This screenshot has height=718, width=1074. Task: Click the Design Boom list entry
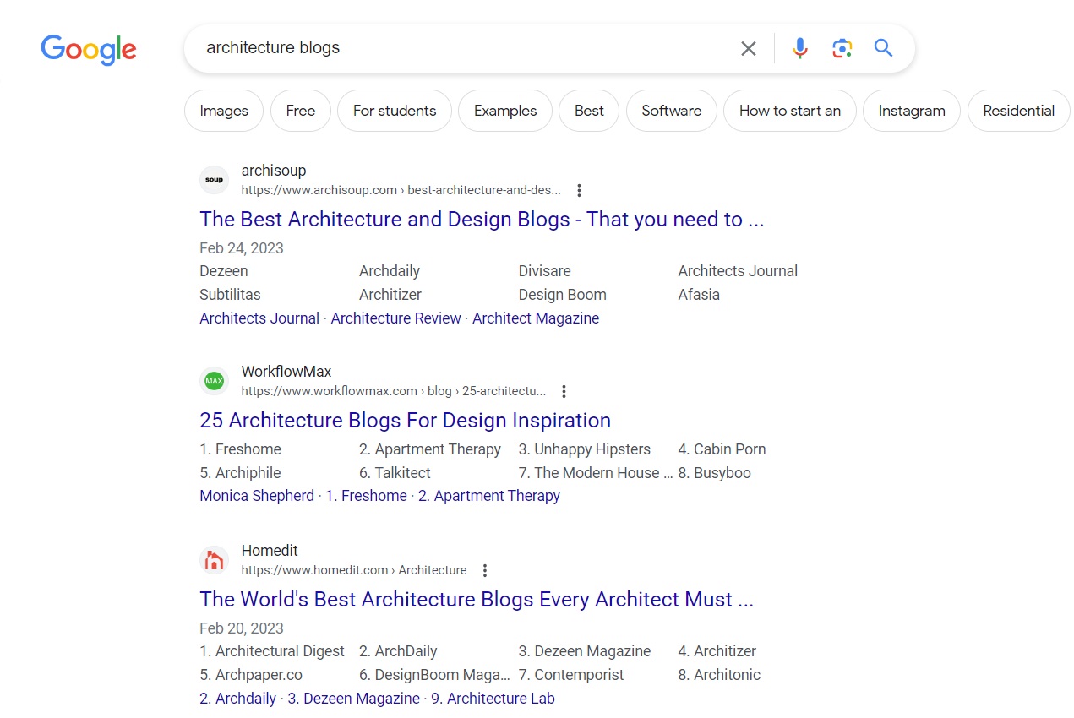[x=563, y=295]
